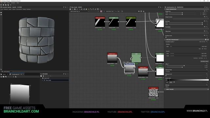This screenshot has height=118, width=210.
Task: Open the Edit menu
Action: [x=5, y=3]
